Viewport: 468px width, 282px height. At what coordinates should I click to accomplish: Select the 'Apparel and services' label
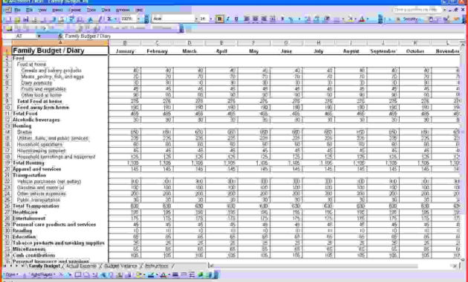(36, 169)
